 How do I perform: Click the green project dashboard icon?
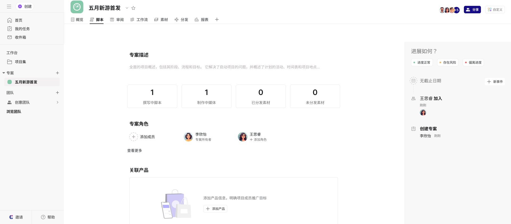77,7
